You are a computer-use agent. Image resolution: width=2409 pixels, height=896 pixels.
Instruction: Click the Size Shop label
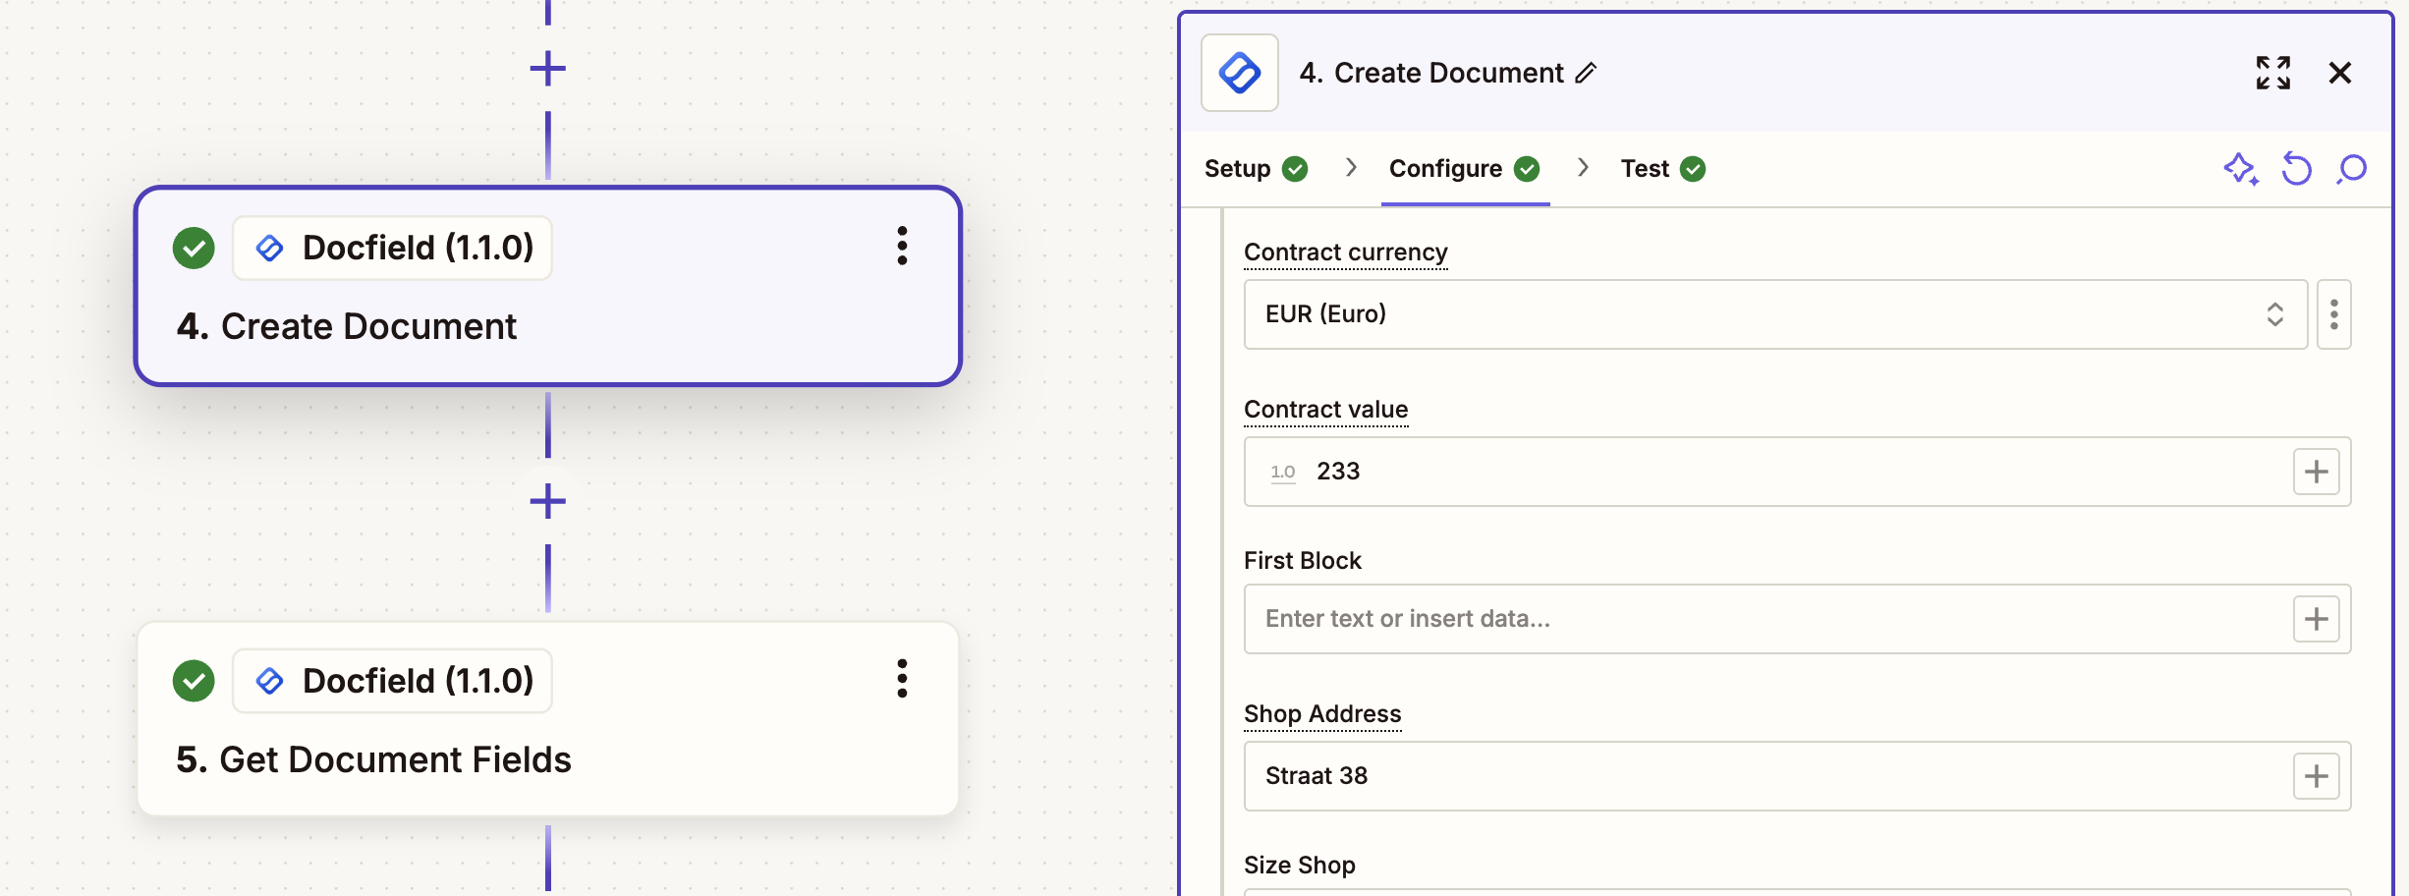click(1299, 866)
